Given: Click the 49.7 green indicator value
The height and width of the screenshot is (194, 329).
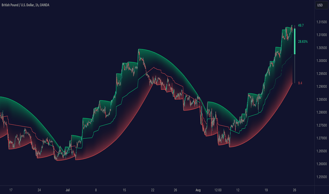Looking at the screenshot, I should [301, 25].
